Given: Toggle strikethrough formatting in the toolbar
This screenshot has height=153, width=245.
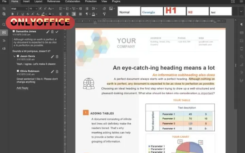Looking at the screenshot, I should tap(28, 14).
